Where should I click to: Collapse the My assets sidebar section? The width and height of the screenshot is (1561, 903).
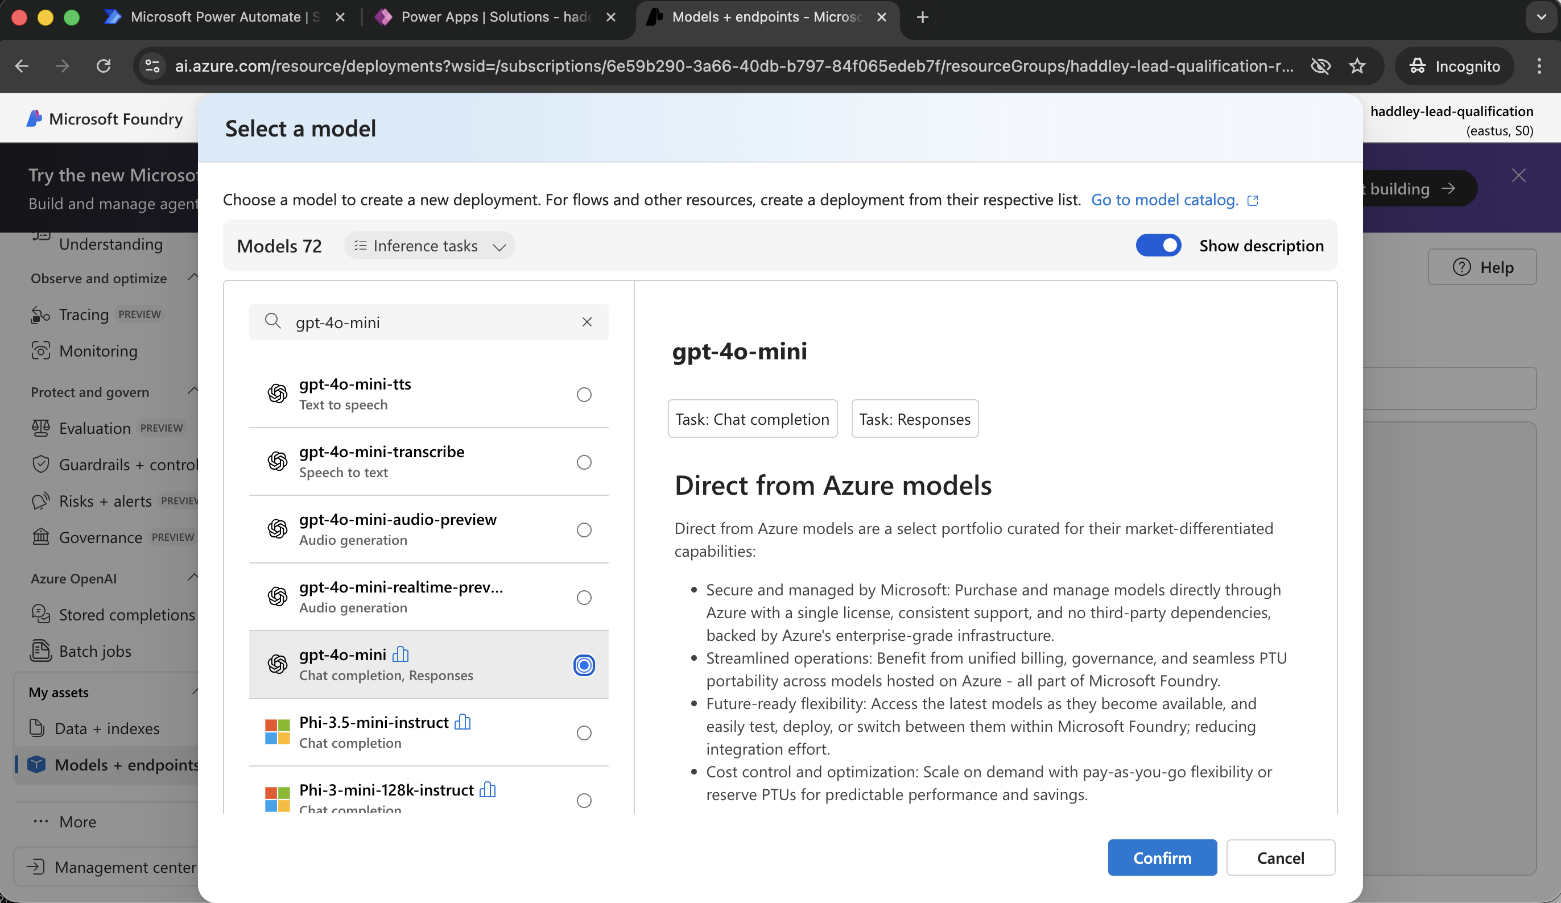194,690
